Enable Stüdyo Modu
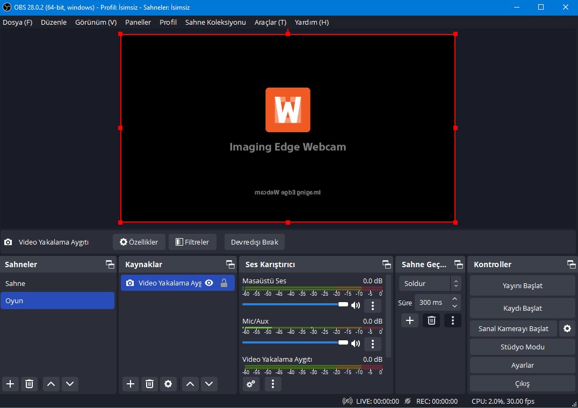Image resolution: width=578 pixels, height=408 pixels. click(x=522, y=347)
